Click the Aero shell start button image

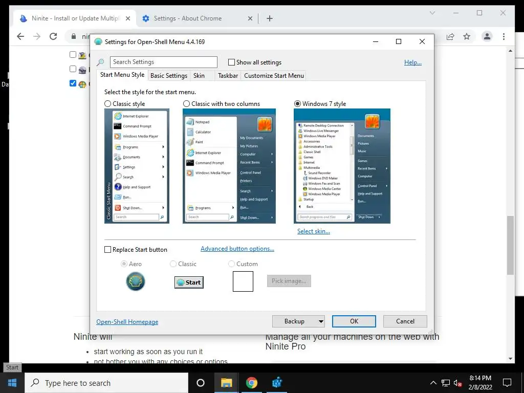[x=135, y=281]
